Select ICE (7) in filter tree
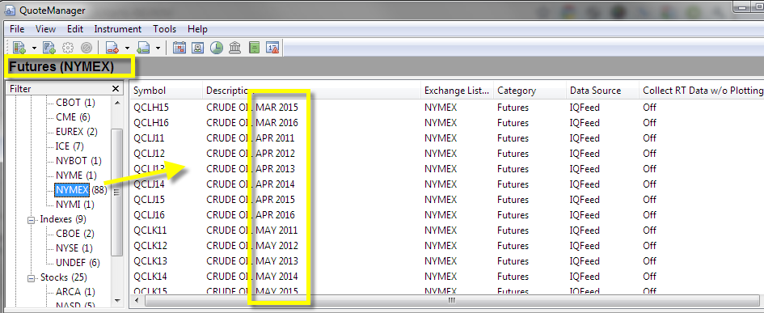This screenshot has width=764, height=313. [x=70, y=146]
